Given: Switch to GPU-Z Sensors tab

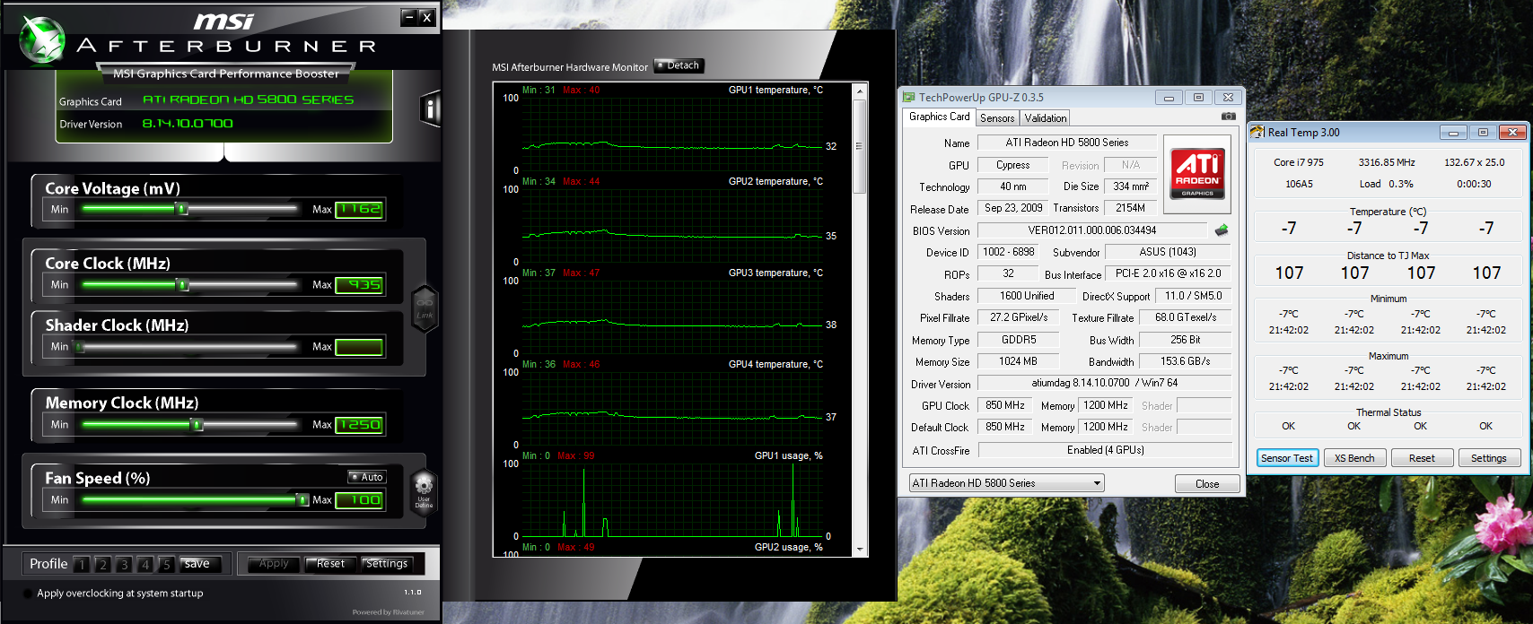Looking at the screenshot, I should (x=997, y=118).
